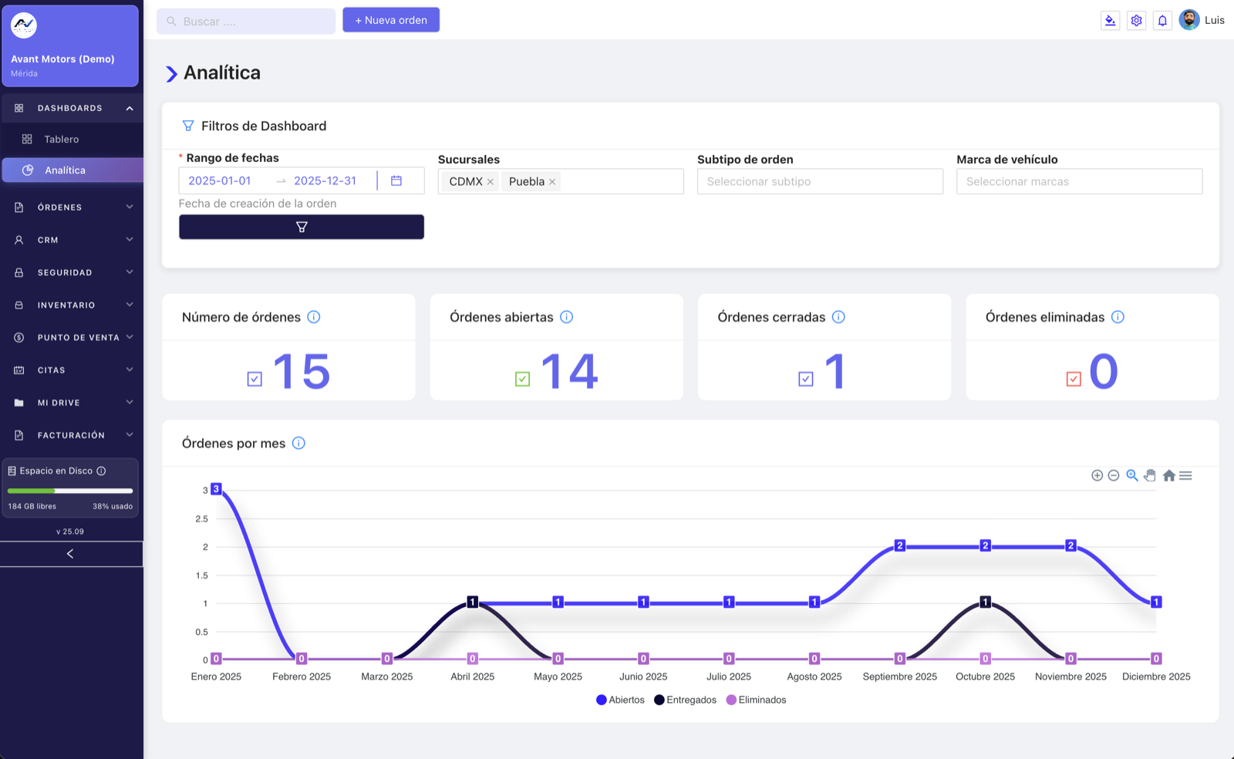Expand the Órdenes menu section
Screen dimensions: 1234x759
72,207
